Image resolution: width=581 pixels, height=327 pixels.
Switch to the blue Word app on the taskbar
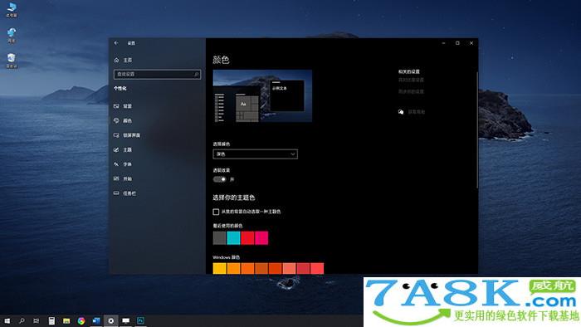[96, 320]
